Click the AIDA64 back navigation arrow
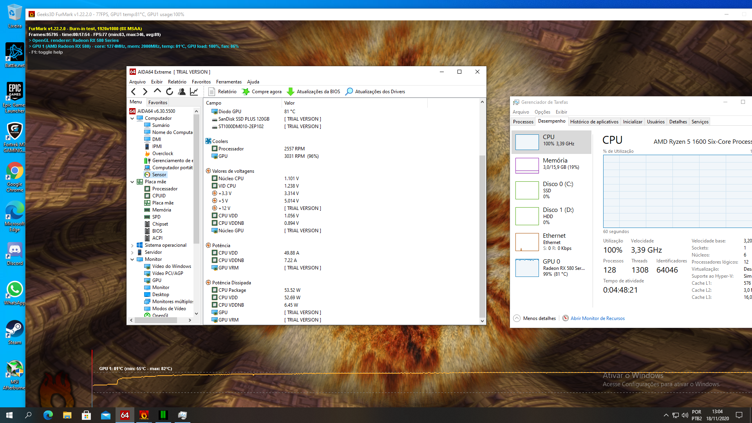 tap(134, 92)
